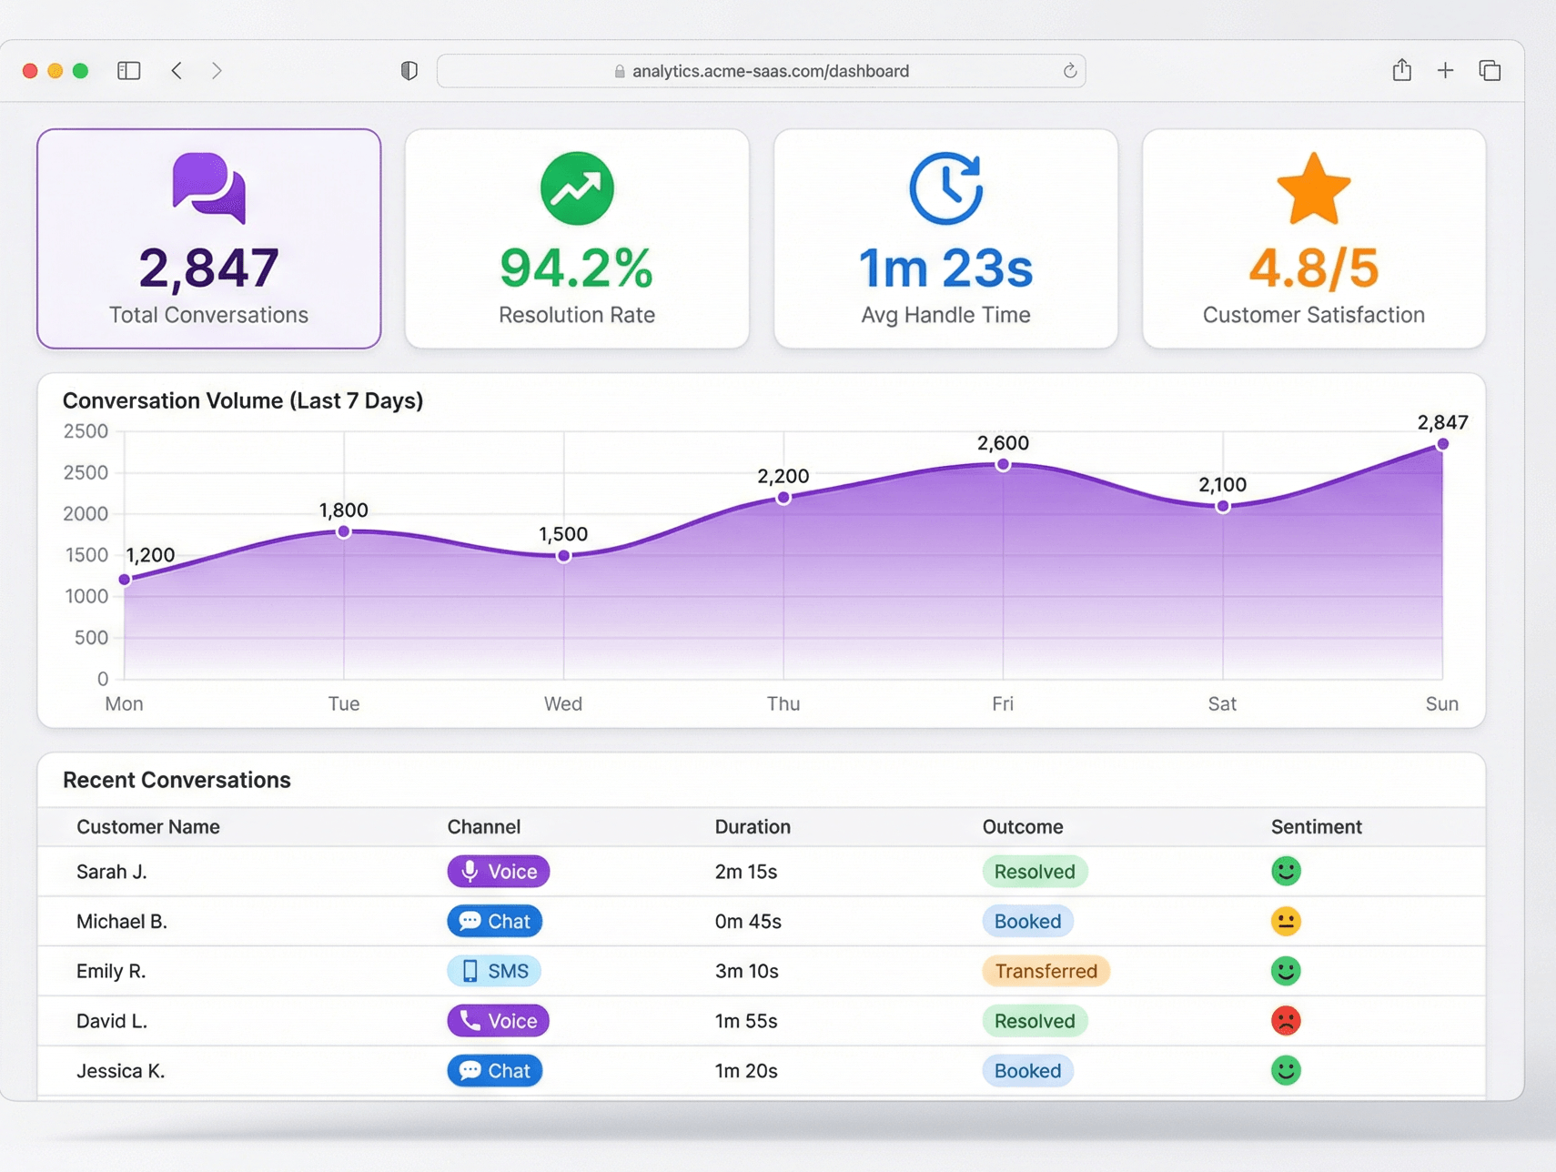
Task: Select the customer name Emily R.
Action: coord(111,971)
